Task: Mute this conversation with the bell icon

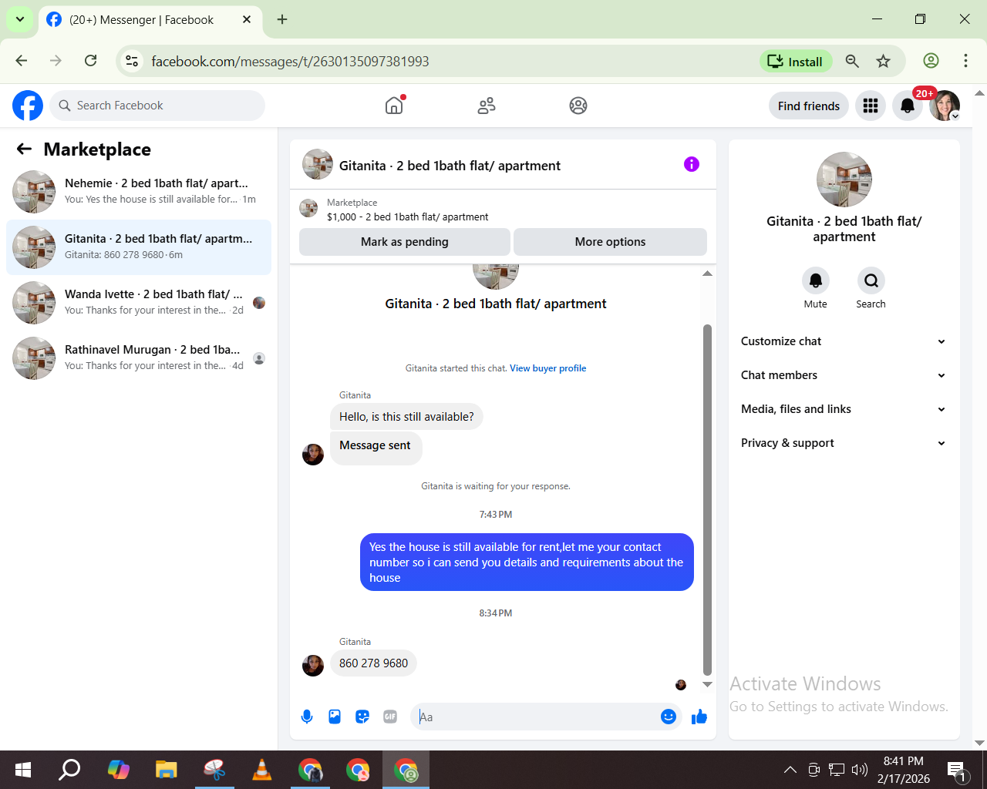Action: coord(816,280)
